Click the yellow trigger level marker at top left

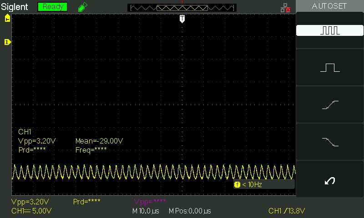(7, 18)
